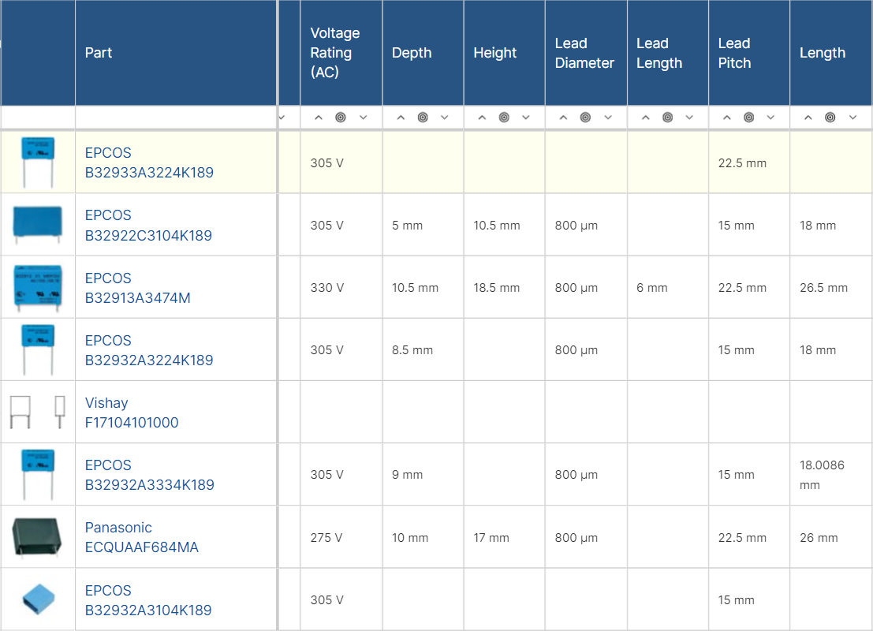Sort Lead Length column ascending
The height and width of the screenshot is (631, 873).
tap(645, 118)
